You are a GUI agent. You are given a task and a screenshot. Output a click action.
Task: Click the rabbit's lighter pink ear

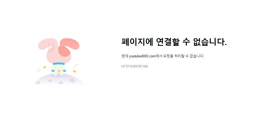45,44
